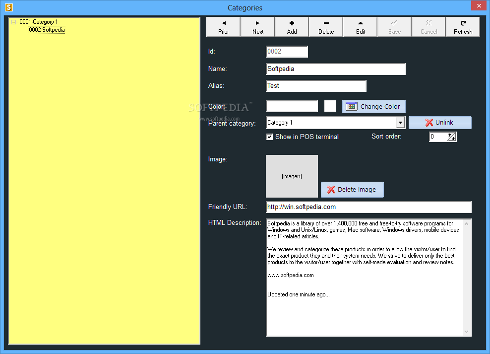490x354 pixels.
Task: Refresh the category data
Action: [463, 27]
